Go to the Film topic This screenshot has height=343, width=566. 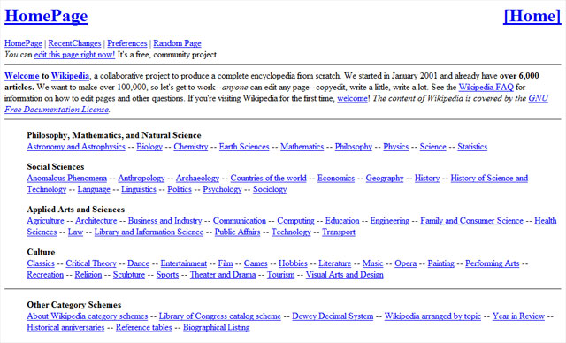(226, 263)
